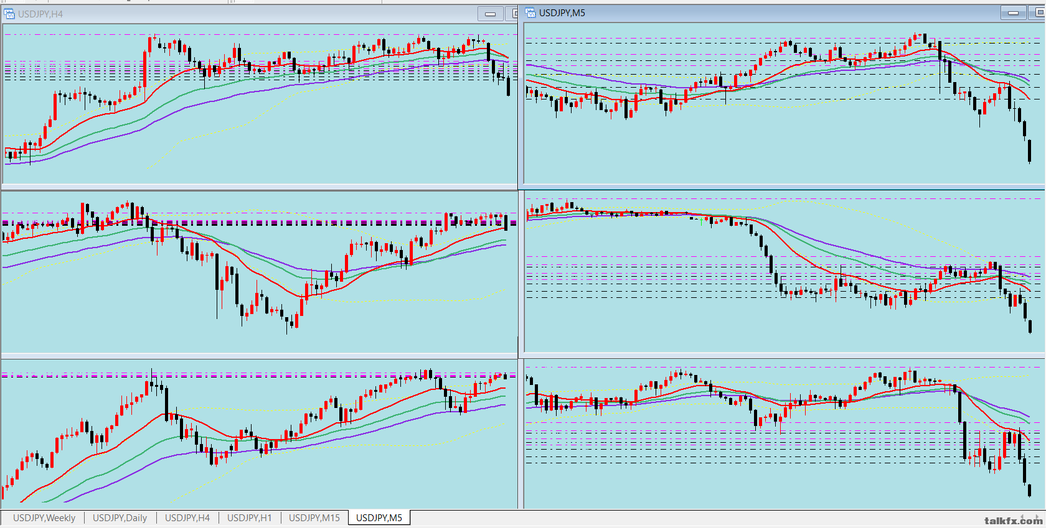This screenshot has width=1046, height=528.
Task: Switch to the USDJPY,Daily tab
Action: tap(120, 517)
